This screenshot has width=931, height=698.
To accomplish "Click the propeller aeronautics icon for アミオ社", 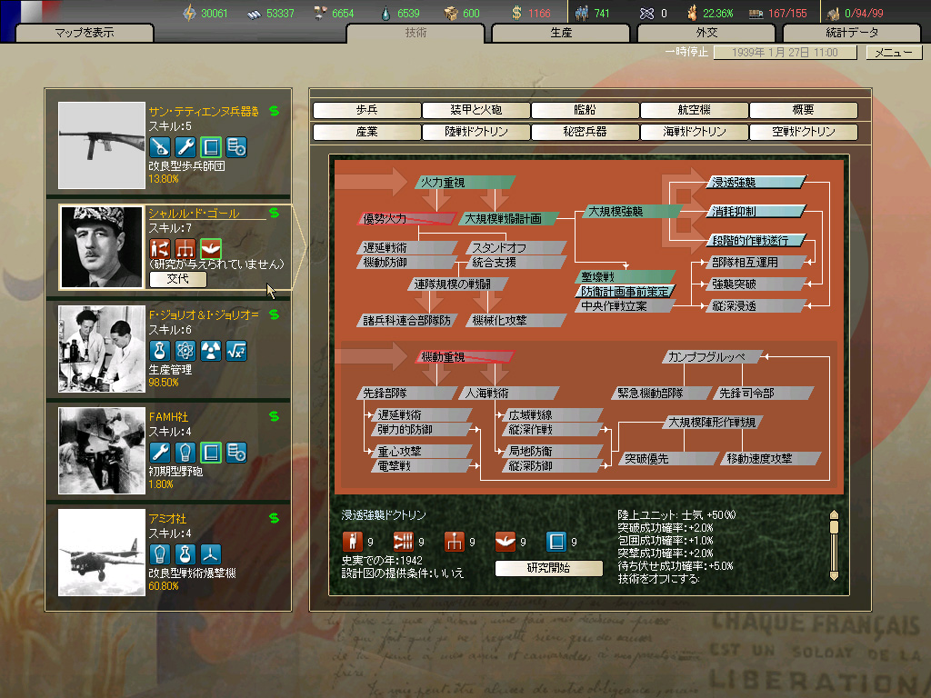I will (x=211, y=553).
